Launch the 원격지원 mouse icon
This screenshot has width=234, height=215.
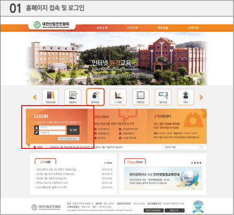pyautogui.click(x=95, y=97)
